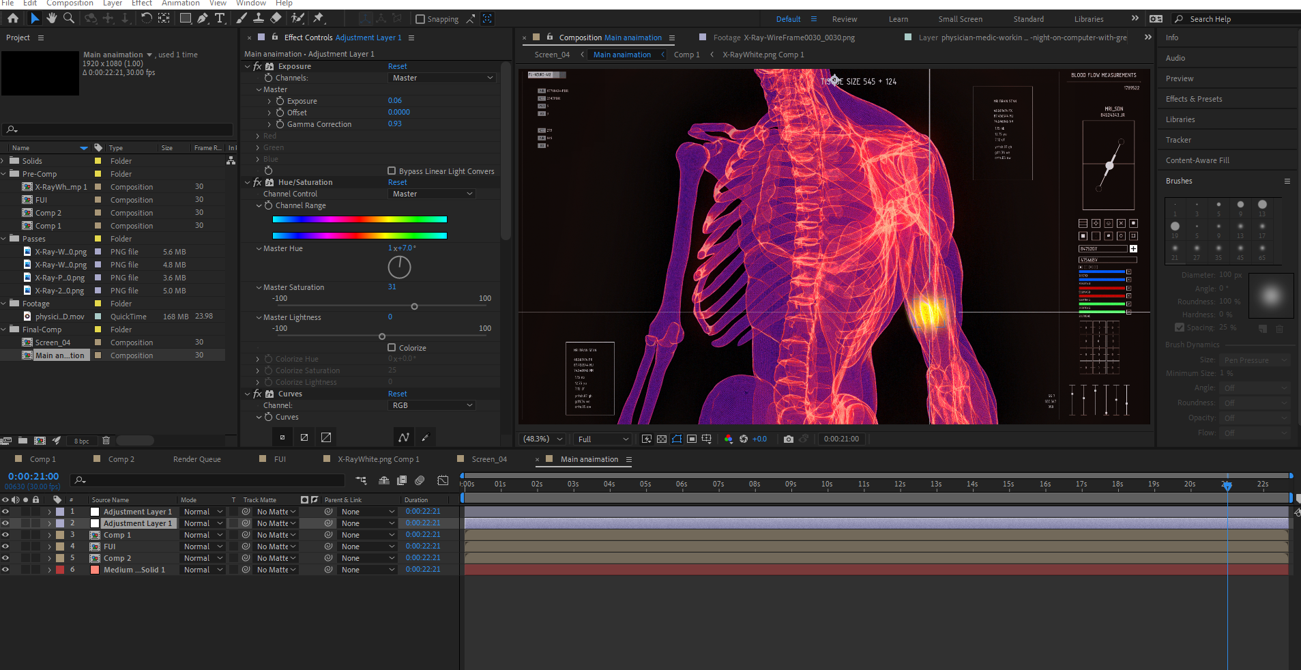The image size is (1301, 670).
Task: Adjust the Master Saturation slider handle
Action: 414,306
